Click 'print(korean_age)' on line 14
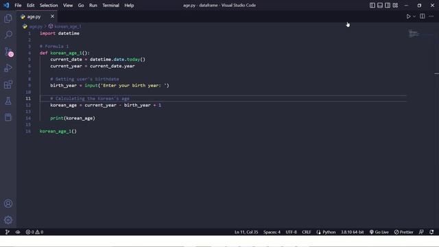Screen dimensions: 439x247 pyautogui.click(x=73, y=118)
